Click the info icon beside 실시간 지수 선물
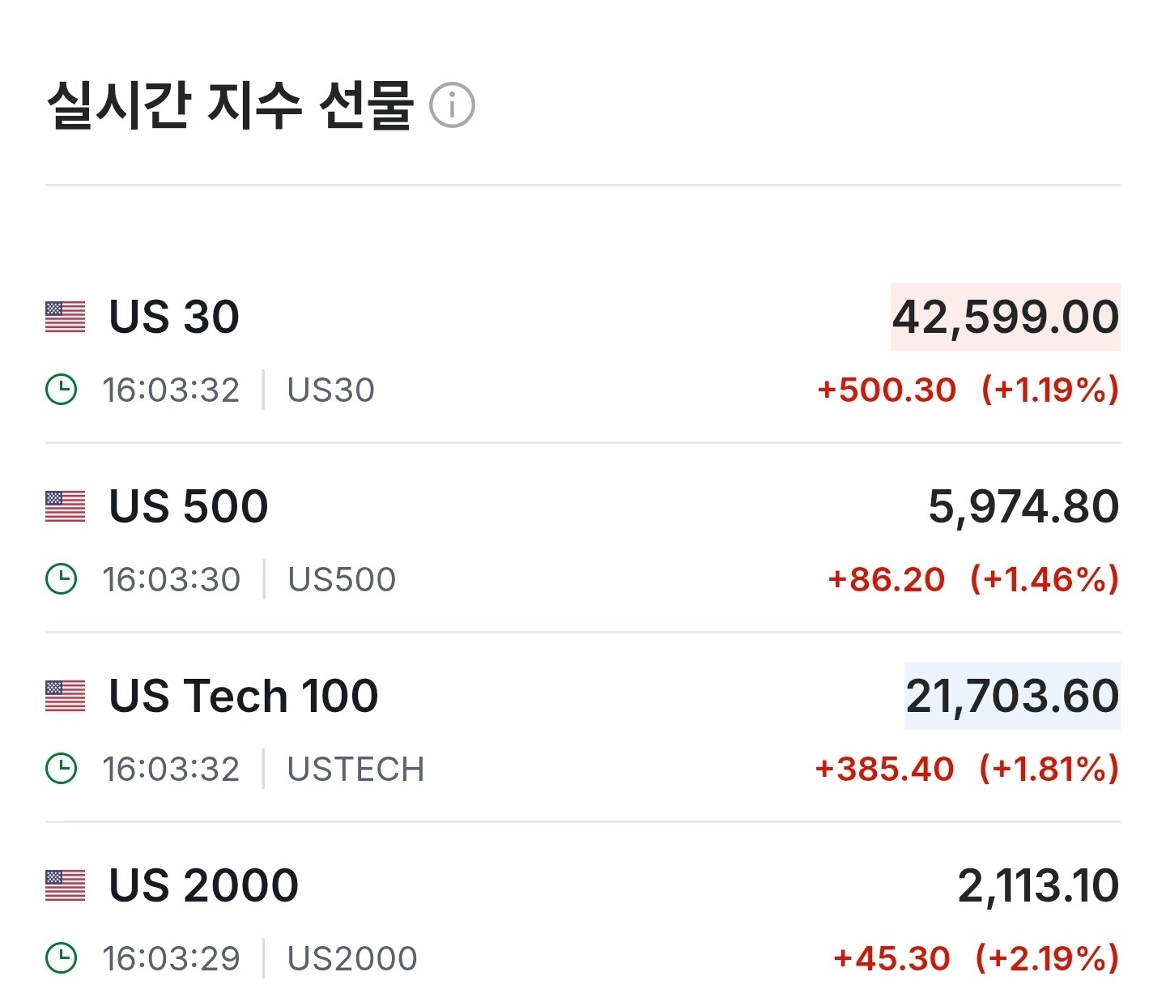This screenshot has height=1002, width=1166. coord(452,105)
